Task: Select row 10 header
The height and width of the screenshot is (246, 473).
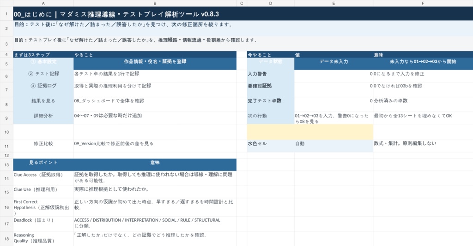Action: click(6, 132)
